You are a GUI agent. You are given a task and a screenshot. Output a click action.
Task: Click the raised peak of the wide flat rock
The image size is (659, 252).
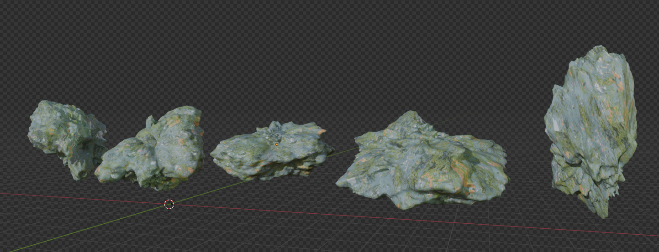[409, 115]
